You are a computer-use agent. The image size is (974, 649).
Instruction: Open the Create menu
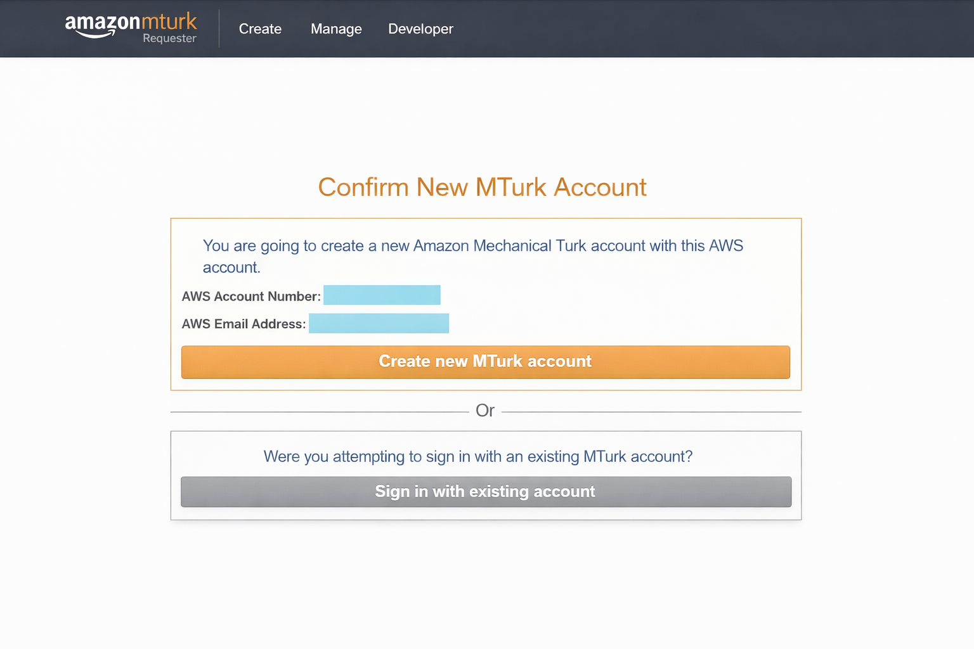(x=260, y=29)
